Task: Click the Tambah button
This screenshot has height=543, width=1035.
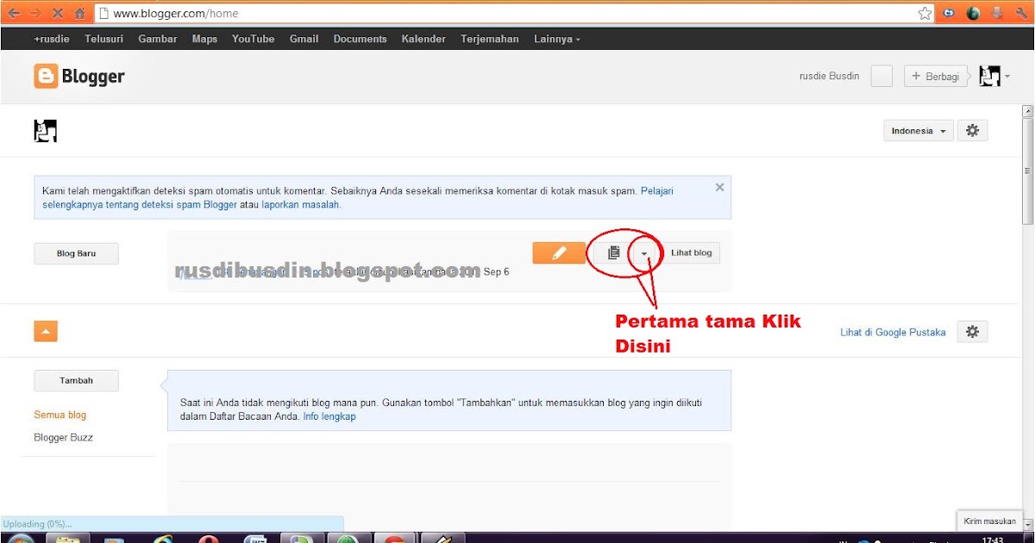Action: pos(76,381)
